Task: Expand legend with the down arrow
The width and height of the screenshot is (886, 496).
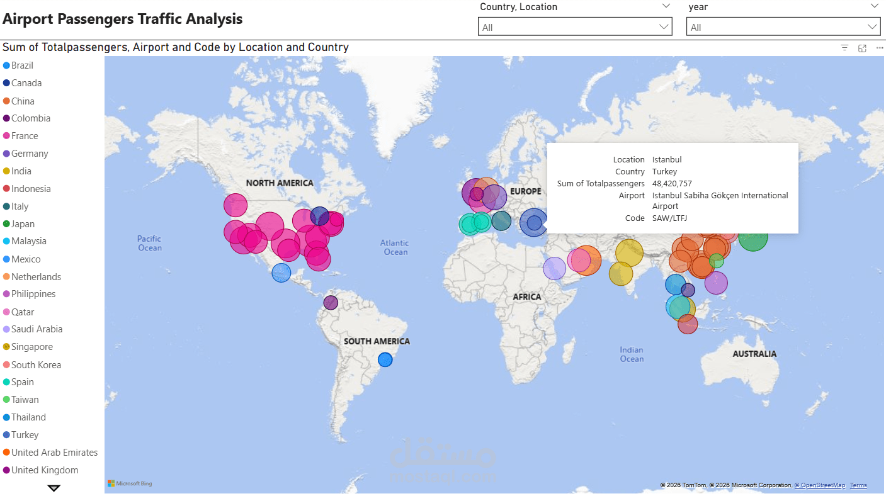Action: click(54, 488)
